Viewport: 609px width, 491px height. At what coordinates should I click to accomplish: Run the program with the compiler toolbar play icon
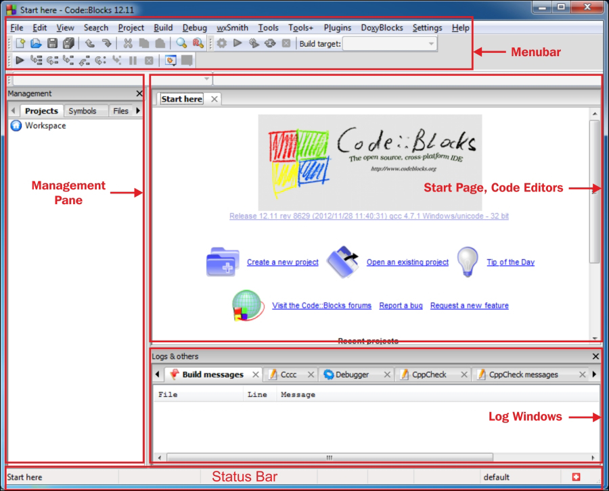coord(238,43)
